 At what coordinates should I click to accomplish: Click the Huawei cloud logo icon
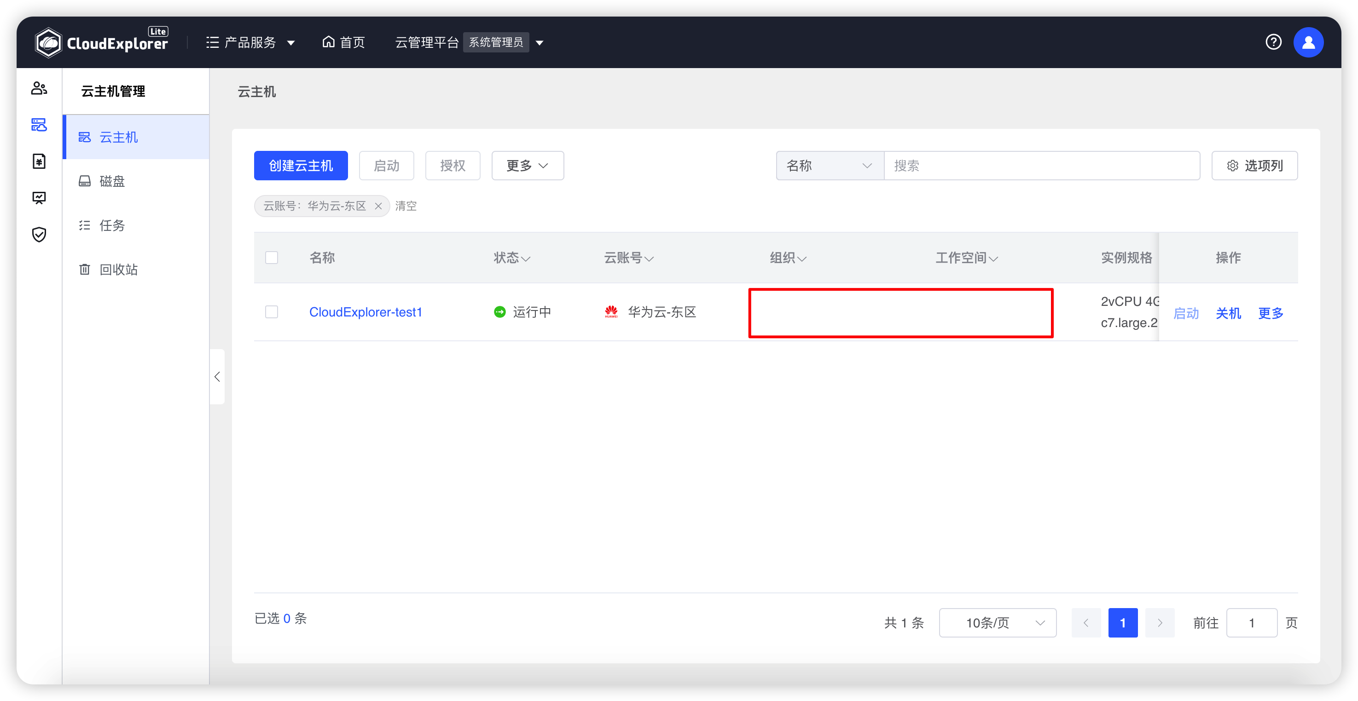click(611, 312)
